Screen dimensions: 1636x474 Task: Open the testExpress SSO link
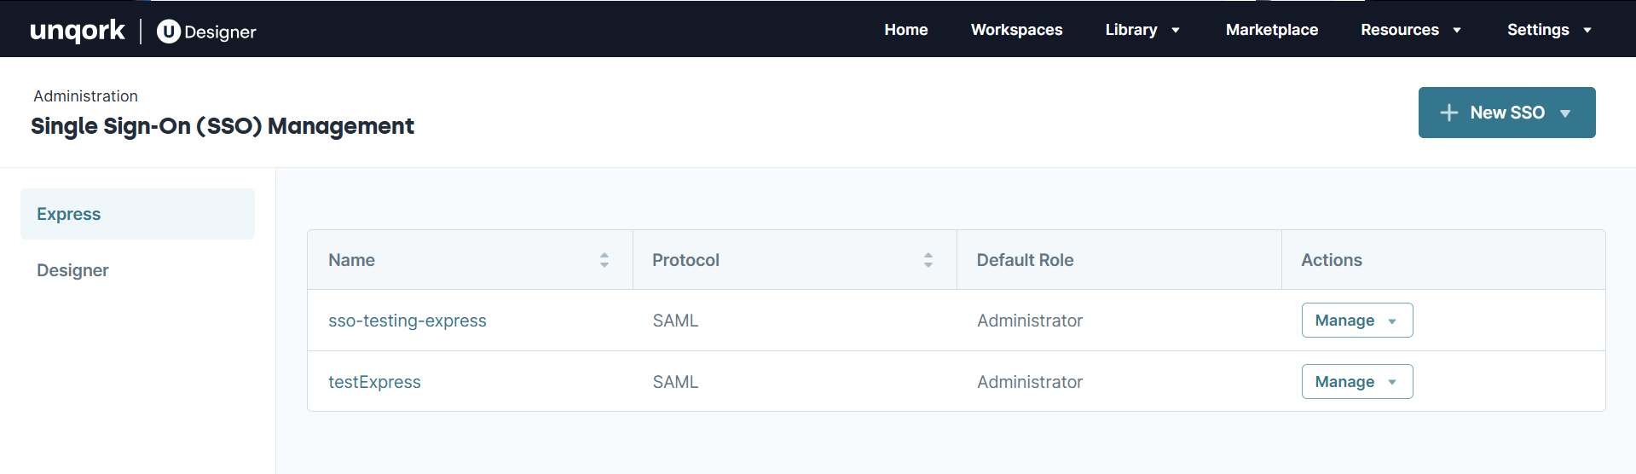coord(374,382)
